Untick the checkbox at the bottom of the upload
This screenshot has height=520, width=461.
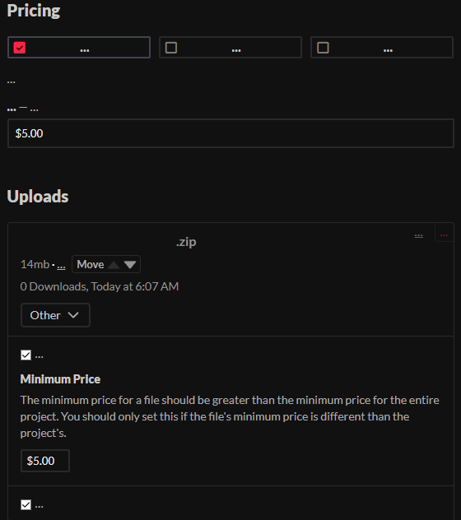26,505
